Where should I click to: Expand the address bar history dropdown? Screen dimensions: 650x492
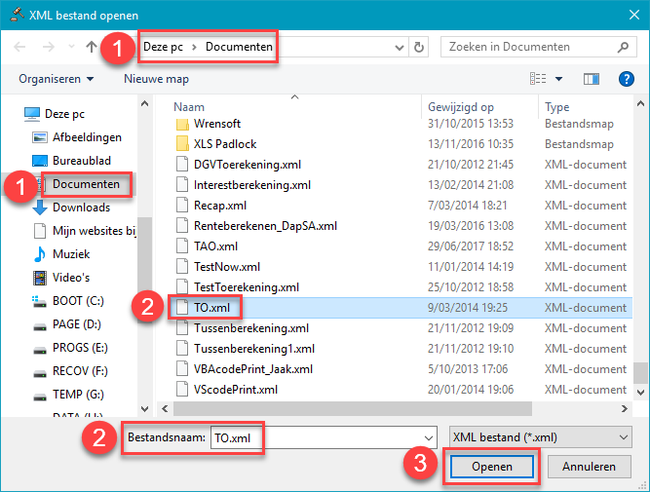(400, 48)
